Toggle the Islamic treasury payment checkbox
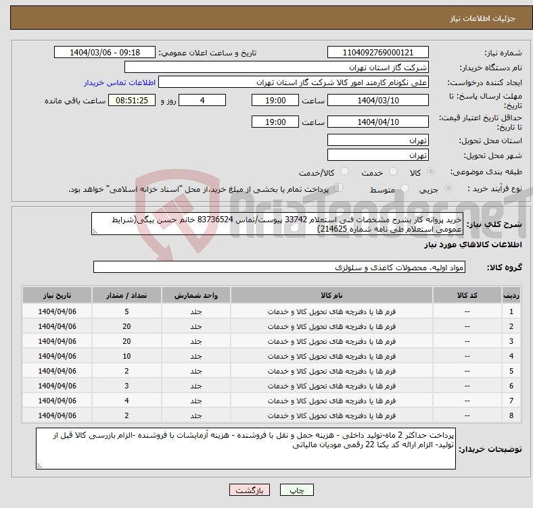Image resolution: width=533 pixels, height=508 pixels. pyautogui.click(x=339, y=187)
